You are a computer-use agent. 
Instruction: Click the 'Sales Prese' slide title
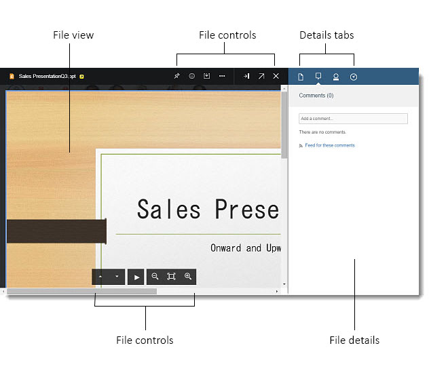tap(208, 210)
